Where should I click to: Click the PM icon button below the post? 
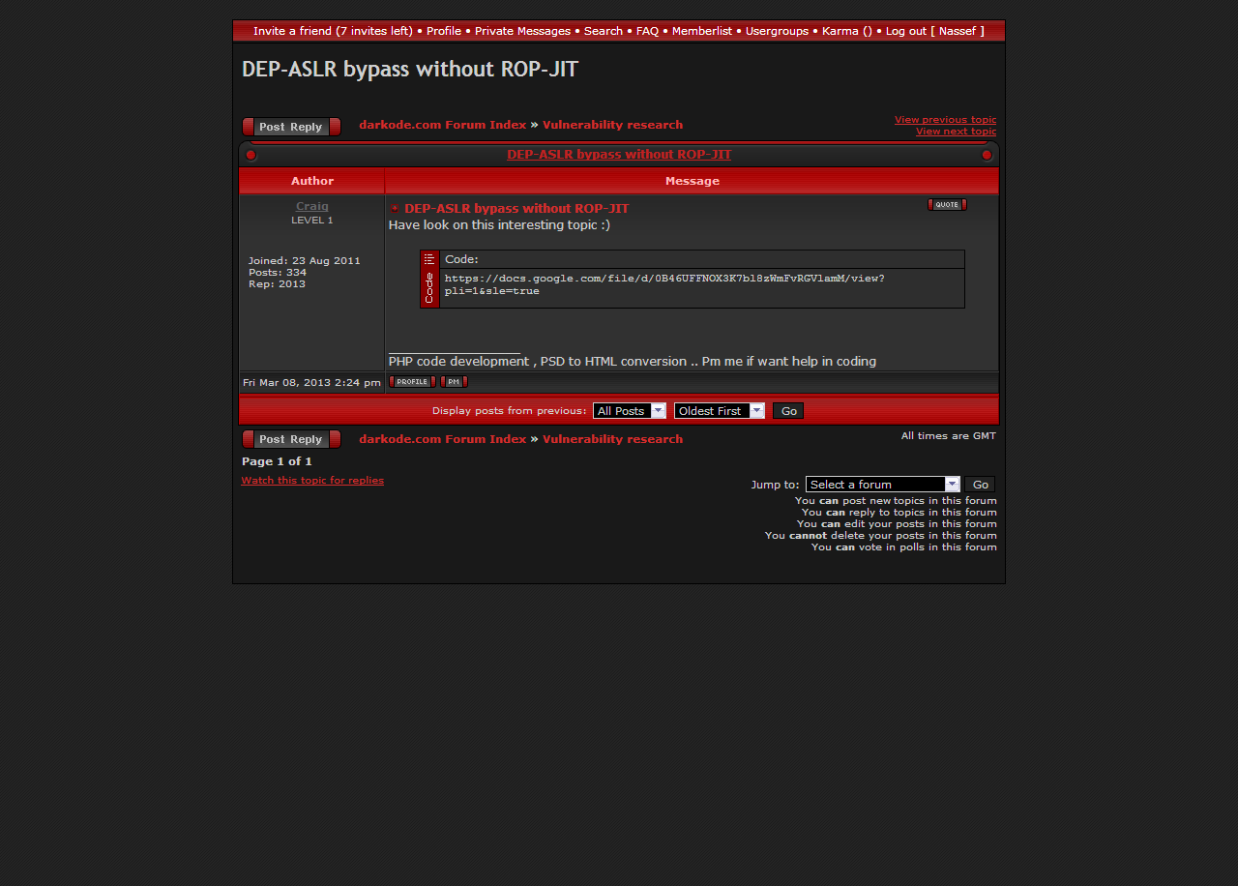pyautogui.click(x=454, y=382)
